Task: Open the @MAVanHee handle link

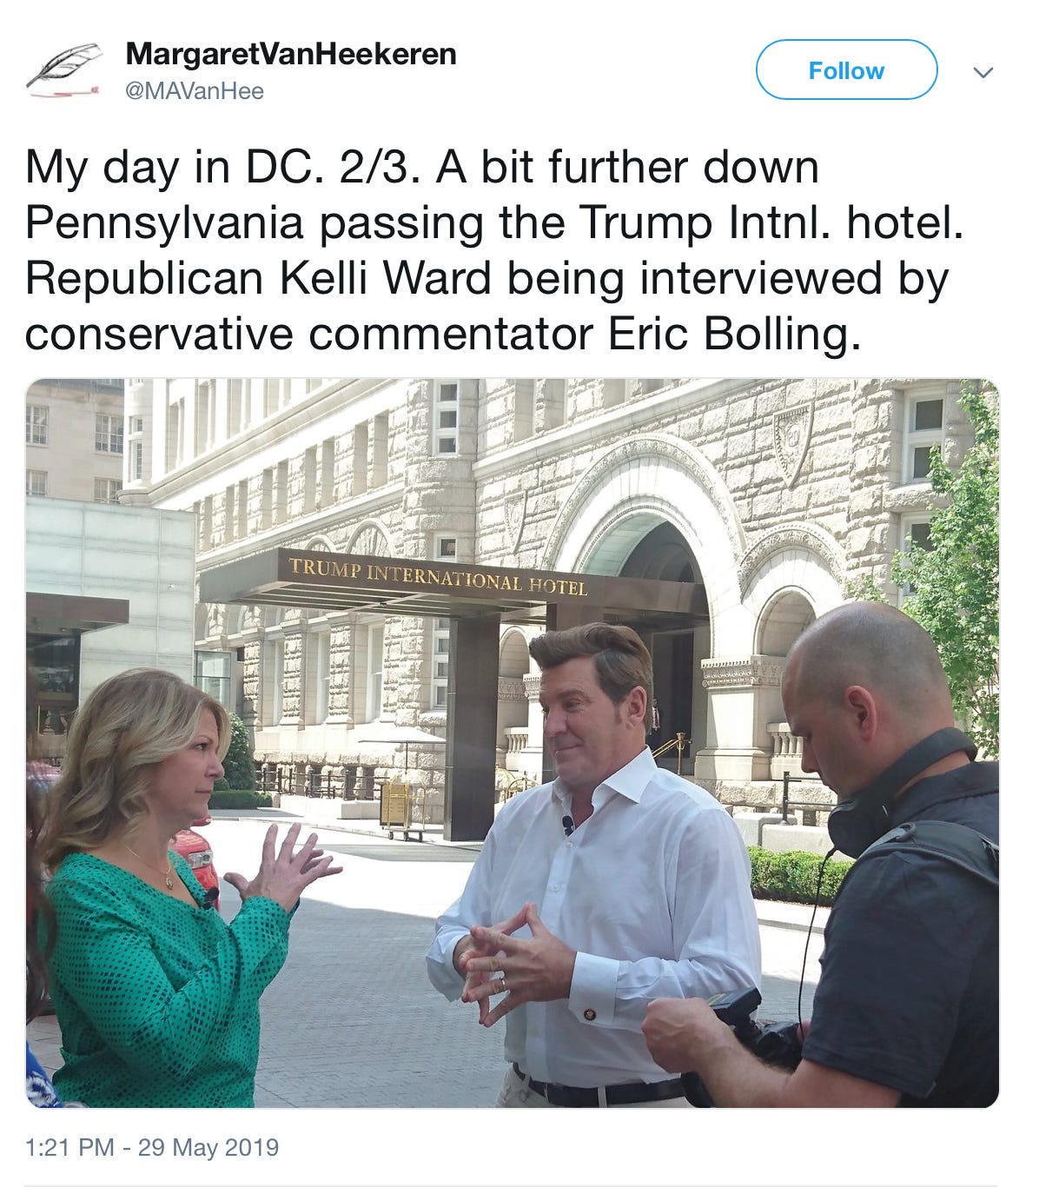Action: pos(195,90)
